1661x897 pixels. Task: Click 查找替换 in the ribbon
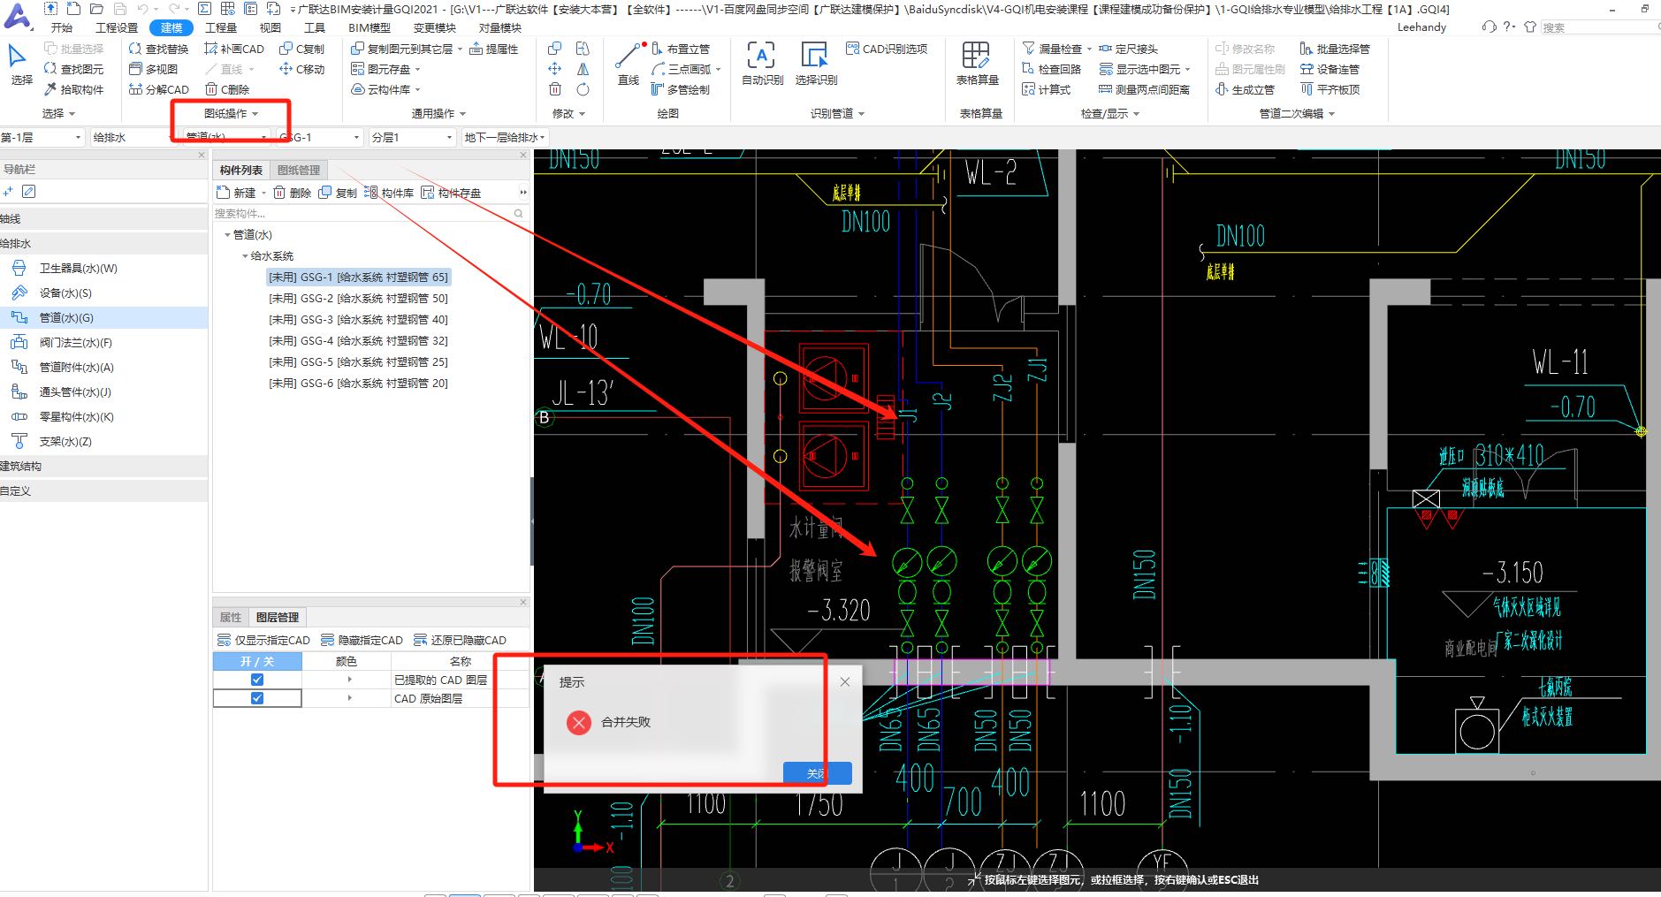pos(158,49)
